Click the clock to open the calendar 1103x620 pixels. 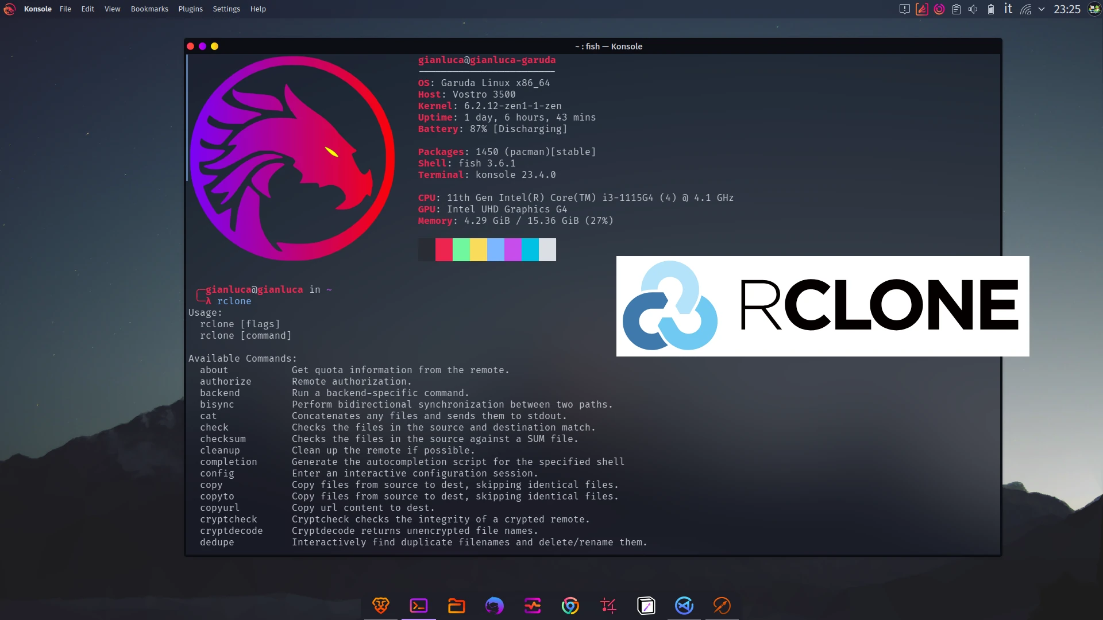point(1067,9)
